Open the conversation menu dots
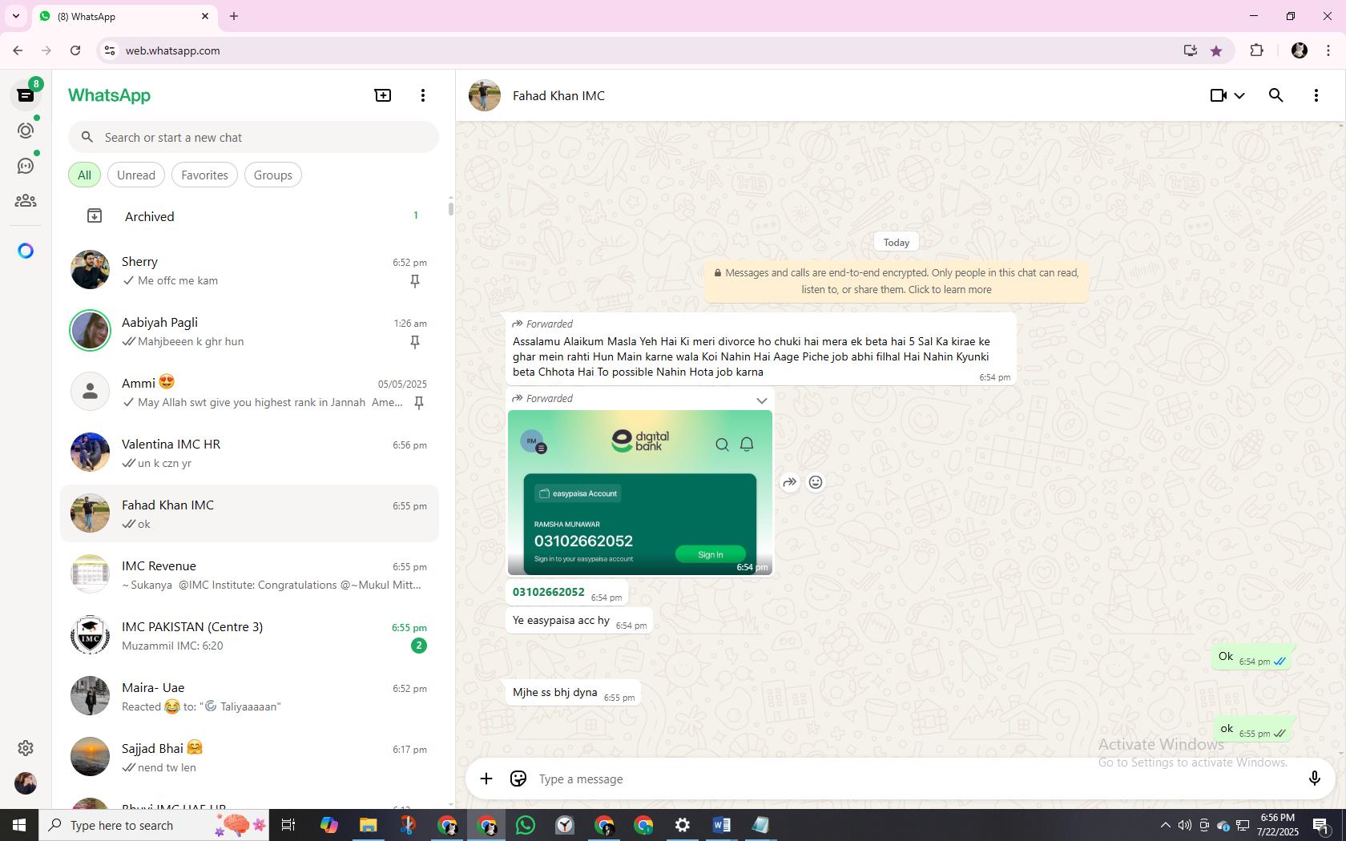 tap(1316, 95)
